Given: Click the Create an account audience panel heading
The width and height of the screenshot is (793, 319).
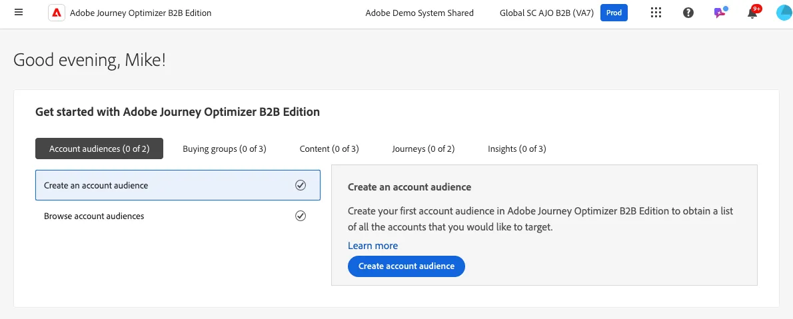Looking at the screenshot, I should point(410,187).
